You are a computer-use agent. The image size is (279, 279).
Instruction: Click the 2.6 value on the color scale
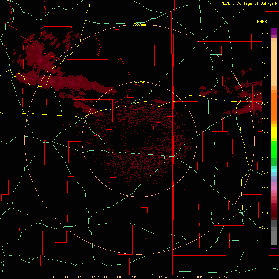[x=265, y=159]
